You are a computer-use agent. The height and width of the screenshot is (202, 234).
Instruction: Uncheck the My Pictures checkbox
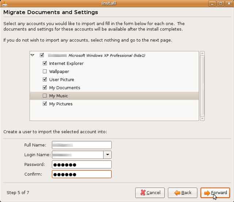click(x=45, y=104)
